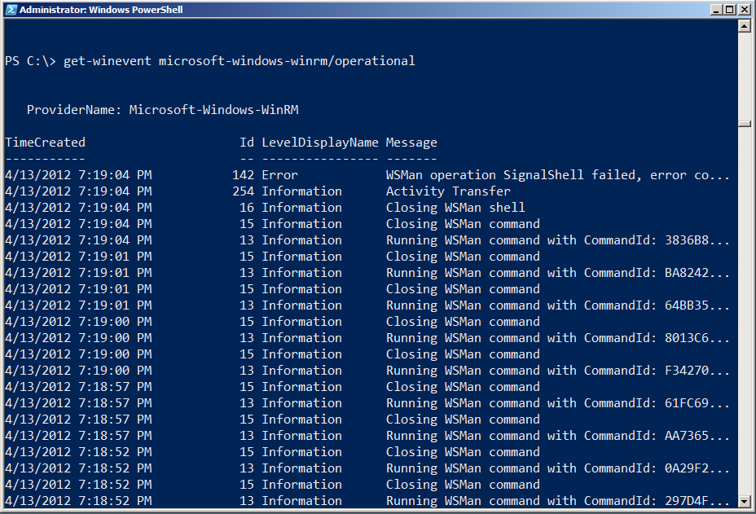This screenshot has width=756, height=514.
Task: Click the PowerShell icon in the title bar
Action: click(x=10, y=10)
